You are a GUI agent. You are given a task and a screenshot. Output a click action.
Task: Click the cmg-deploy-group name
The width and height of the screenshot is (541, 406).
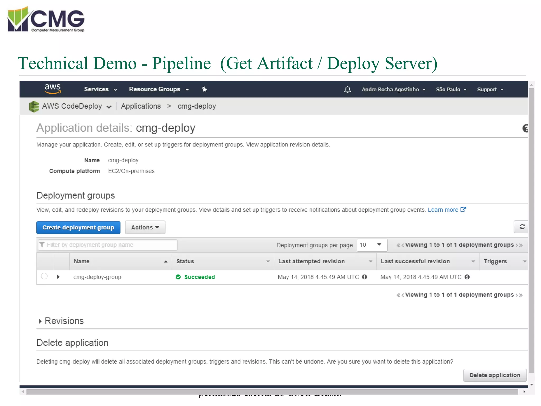tap(97, 277)
